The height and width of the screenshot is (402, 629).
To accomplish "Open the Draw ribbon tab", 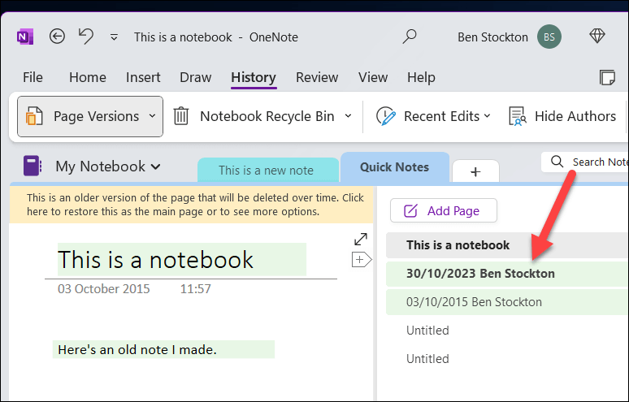I will coord(195,78).
